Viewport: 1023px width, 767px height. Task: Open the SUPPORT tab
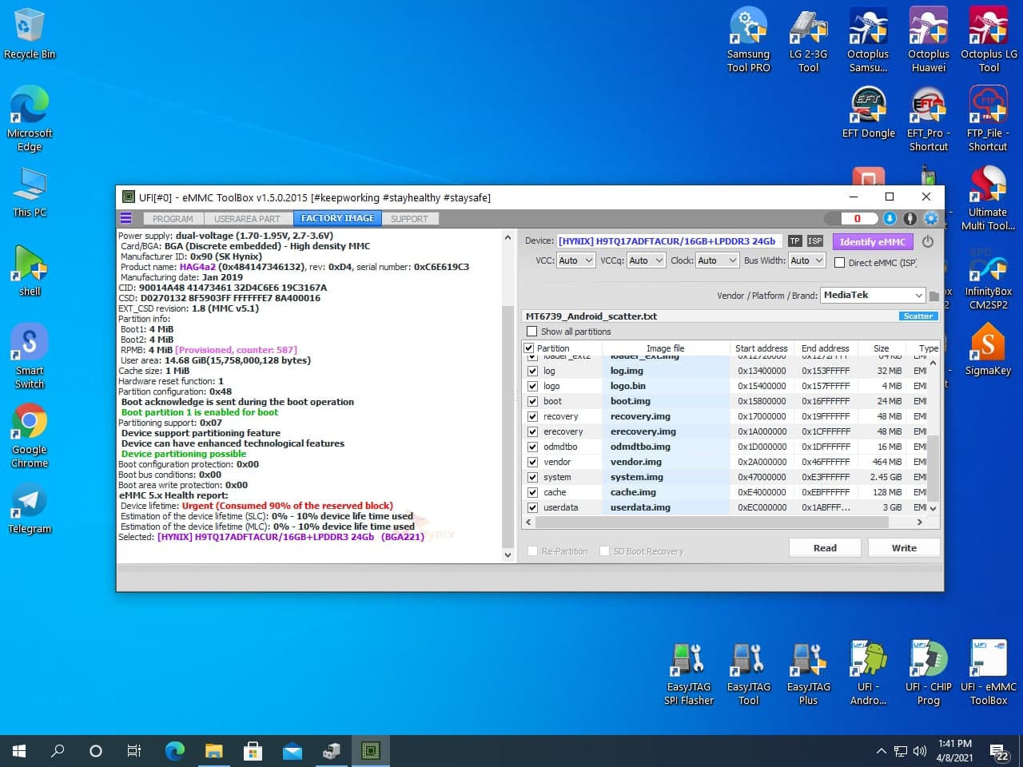tap(409, 219)
